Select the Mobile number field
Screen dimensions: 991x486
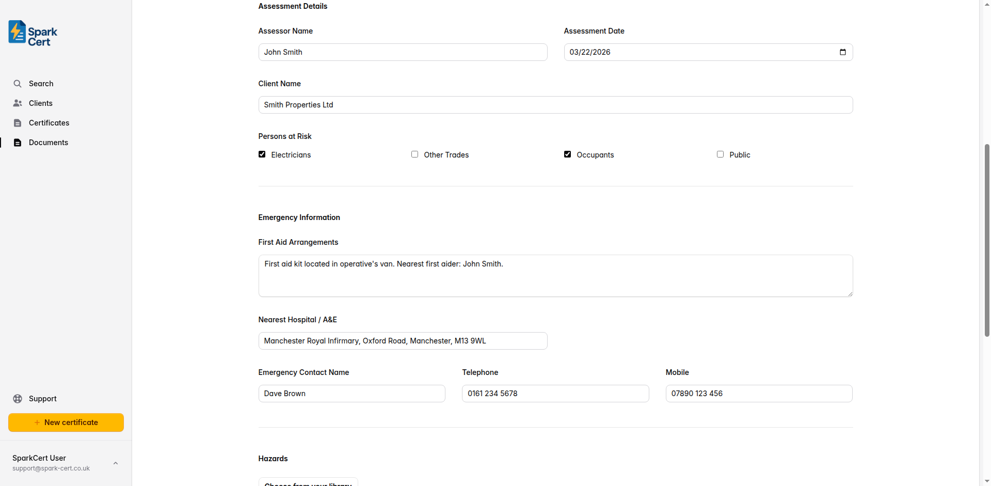[758, 393]
